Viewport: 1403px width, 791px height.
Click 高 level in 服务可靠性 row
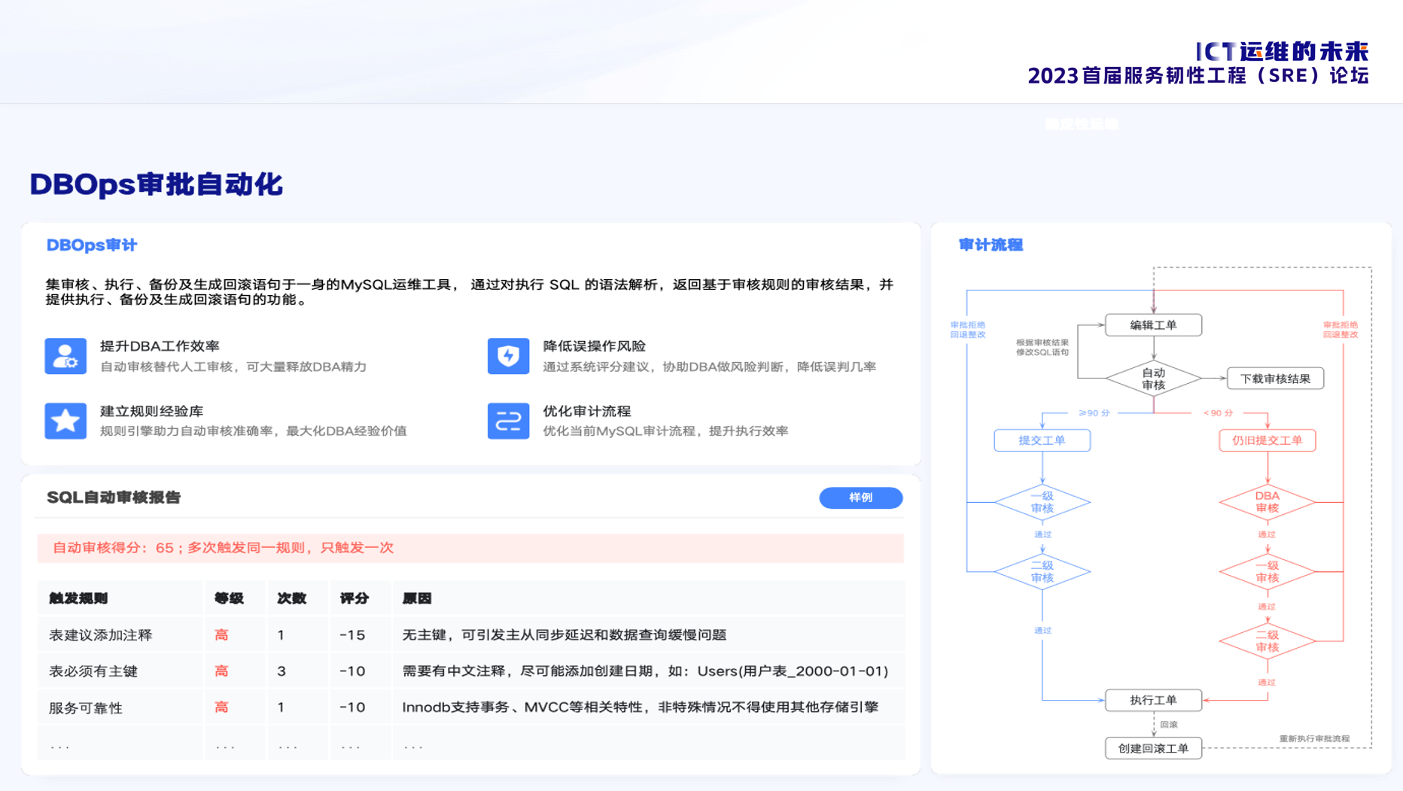(221, 707)
